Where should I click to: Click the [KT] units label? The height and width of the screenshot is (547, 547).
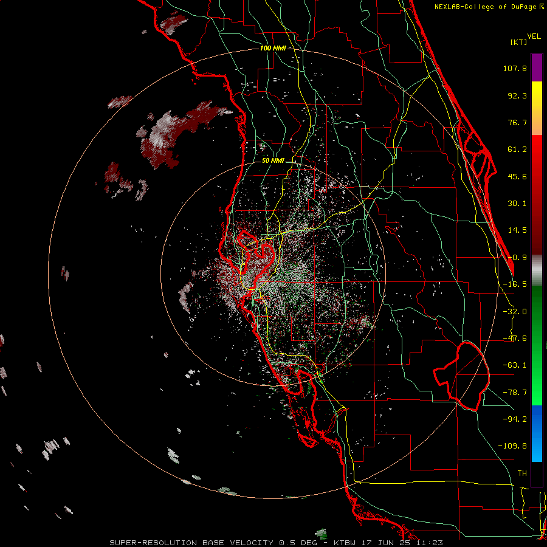point(519,42)
